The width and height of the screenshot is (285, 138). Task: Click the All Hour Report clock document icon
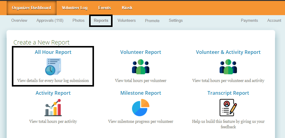(x=53, y=67)
